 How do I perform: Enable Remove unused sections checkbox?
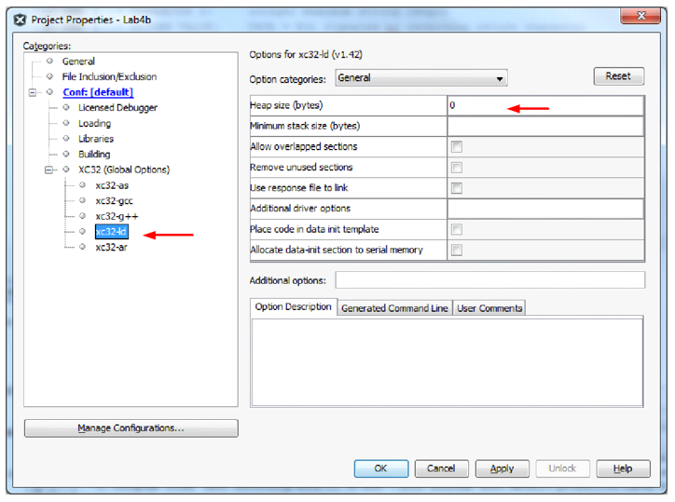(x=457, y=168)
